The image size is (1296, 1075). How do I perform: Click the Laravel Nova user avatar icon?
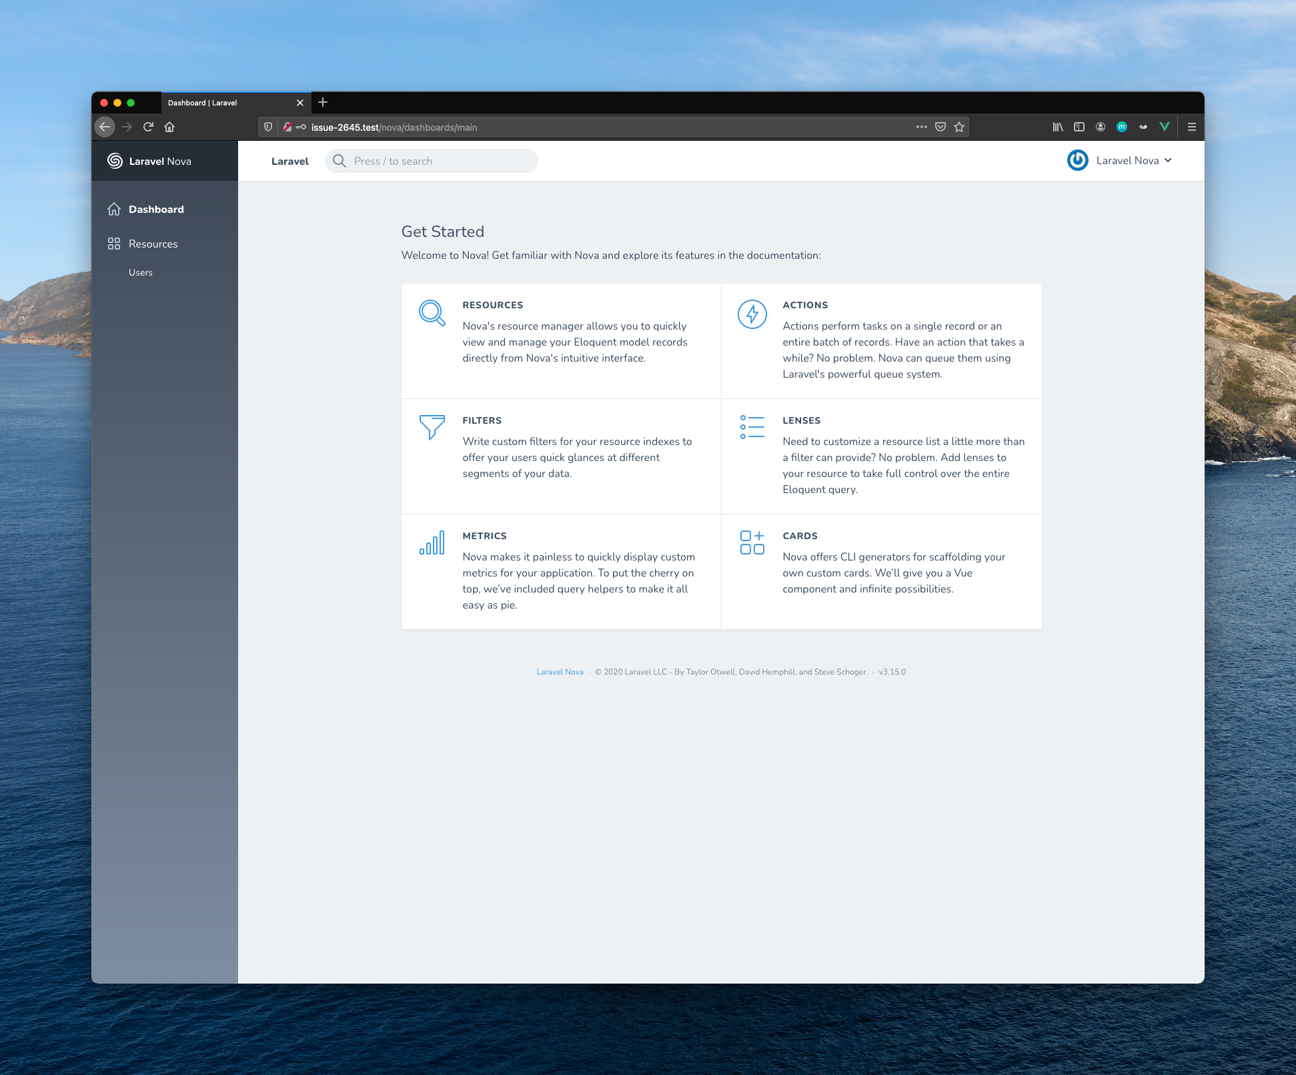(x=1077, y=160)
